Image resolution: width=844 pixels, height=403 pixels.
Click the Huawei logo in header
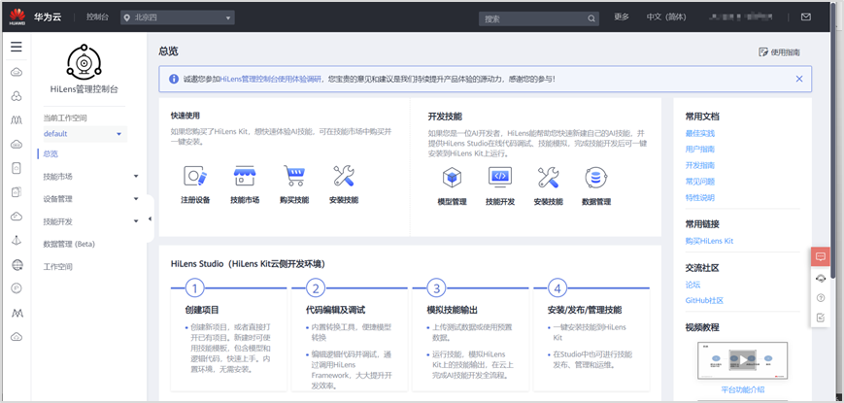pos(17,17)
